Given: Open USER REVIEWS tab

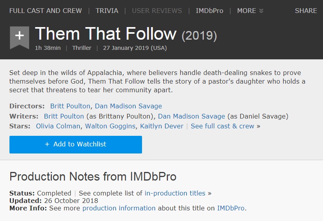Looking at the screenshot, I should point(157,11).
